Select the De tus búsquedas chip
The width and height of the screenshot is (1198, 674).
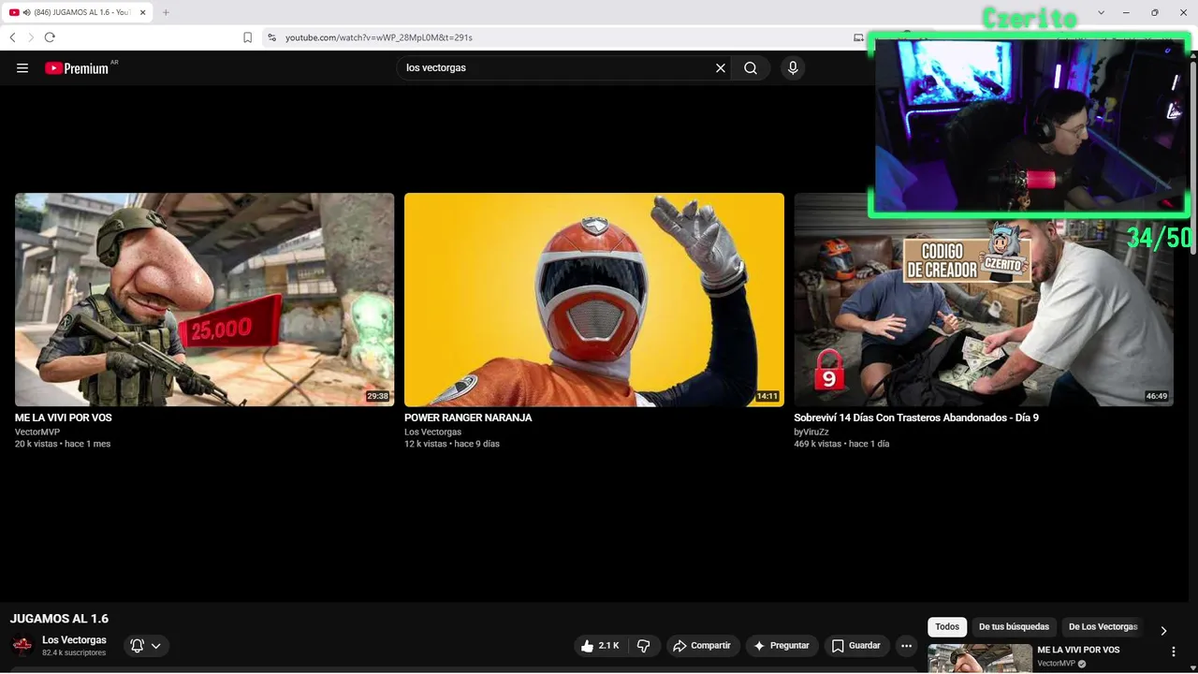(x=1014, y=627)
